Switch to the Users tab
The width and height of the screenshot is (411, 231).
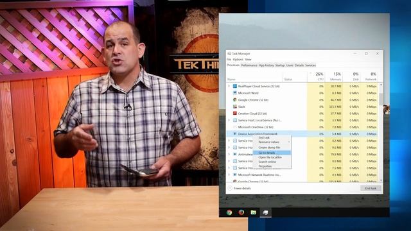pos(290,65)
